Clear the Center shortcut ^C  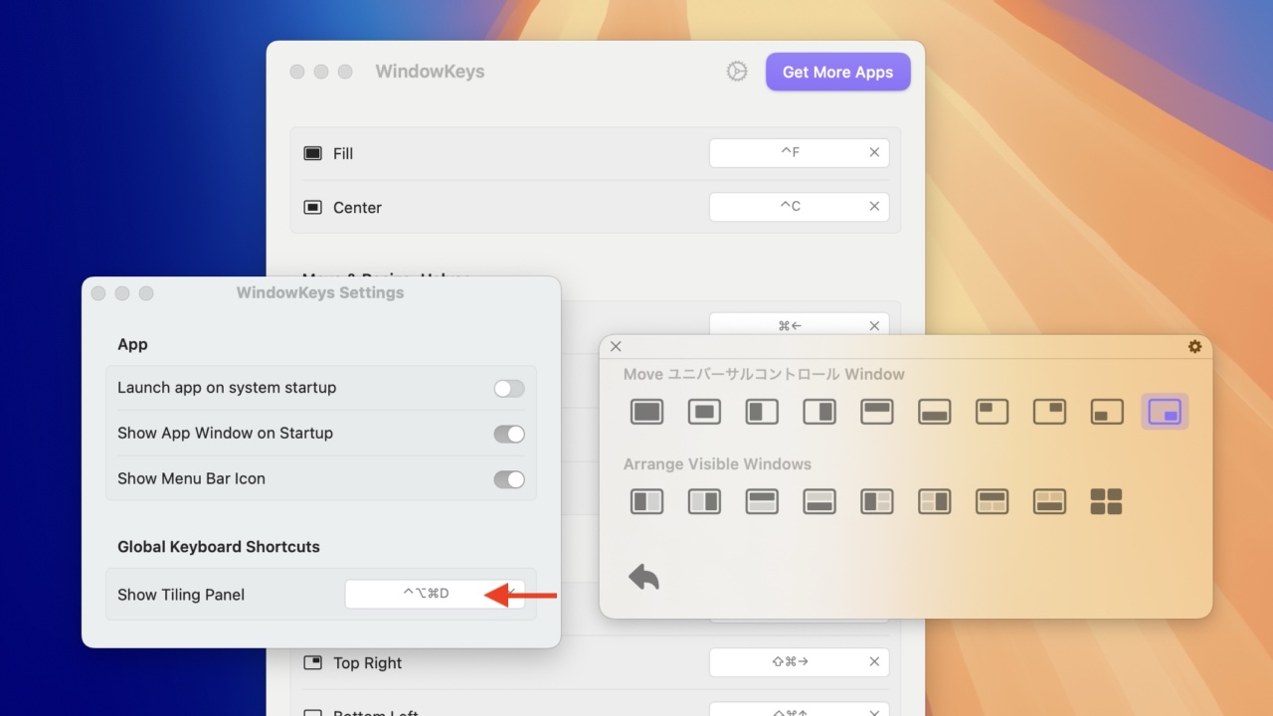click(874, 206)
